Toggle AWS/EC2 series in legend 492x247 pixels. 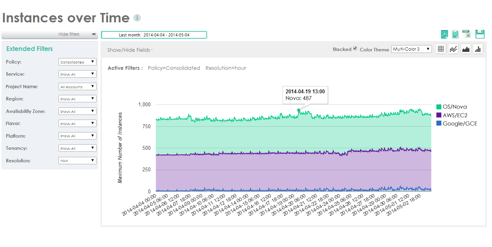(455, 115)
